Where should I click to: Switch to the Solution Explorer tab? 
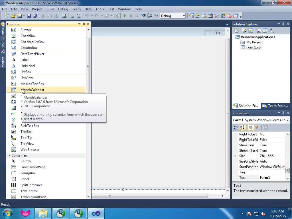point(246,106)
